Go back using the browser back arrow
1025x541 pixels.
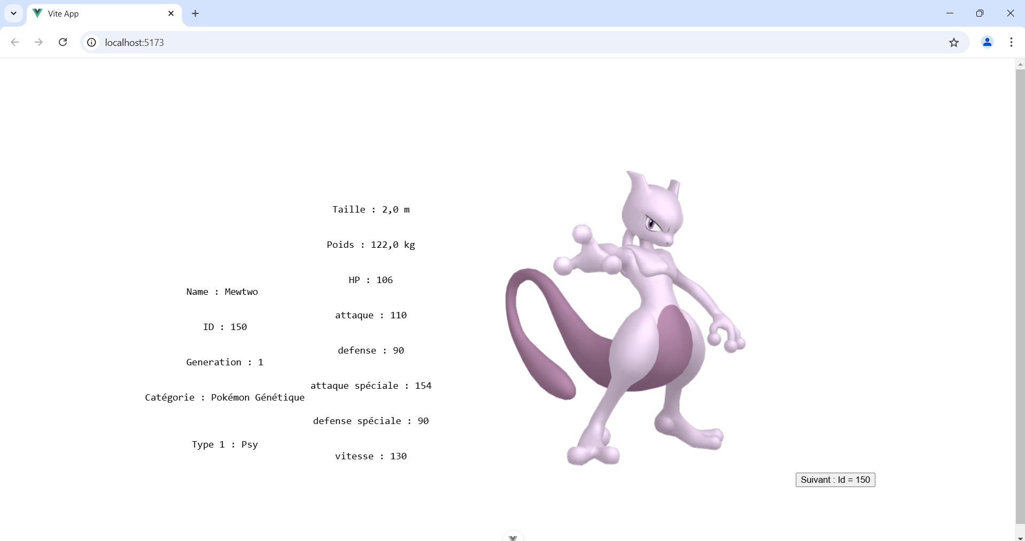(15, 42)
